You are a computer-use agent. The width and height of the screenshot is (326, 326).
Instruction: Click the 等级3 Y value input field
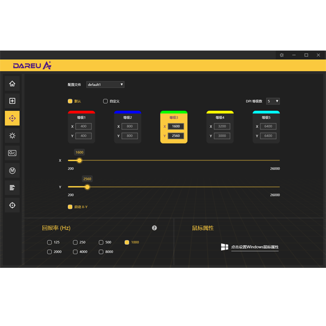[x=176, y=136]
